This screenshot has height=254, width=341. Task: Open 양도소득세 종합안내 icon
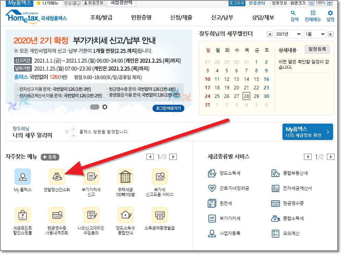point(125,215)
